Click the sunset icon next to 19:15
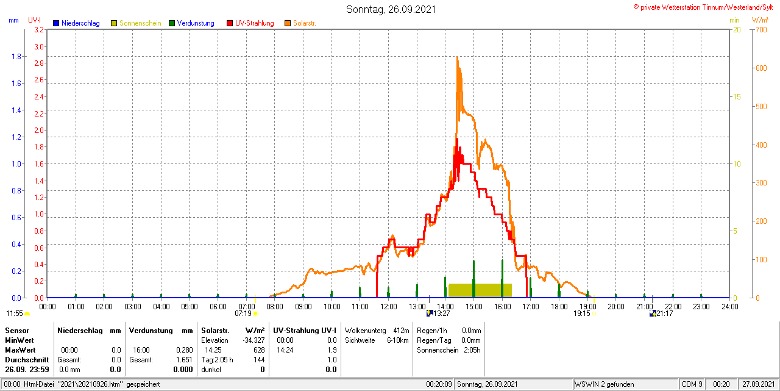 pyautogui.click(x=594, y=314)
